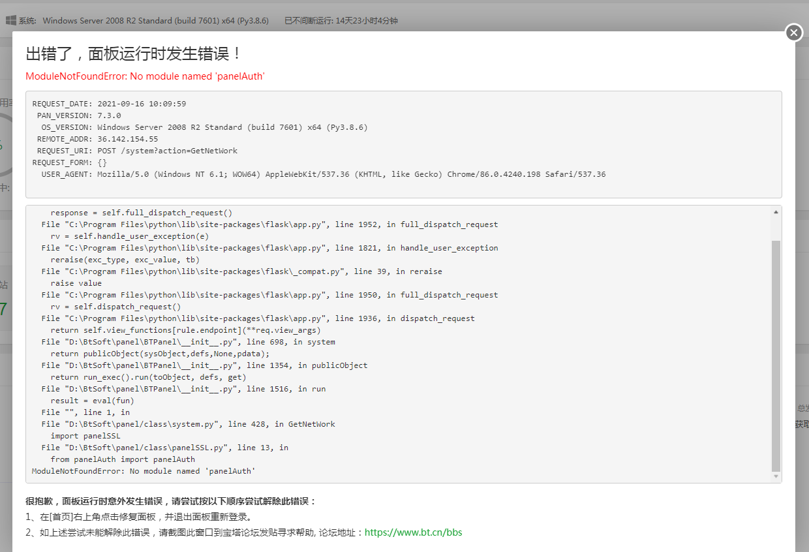Click the 'line 1354, in publicObject' line
Image resolution: width=809 pixels, height=552 pixels.
pyautogui.click(x=204, y=365)
